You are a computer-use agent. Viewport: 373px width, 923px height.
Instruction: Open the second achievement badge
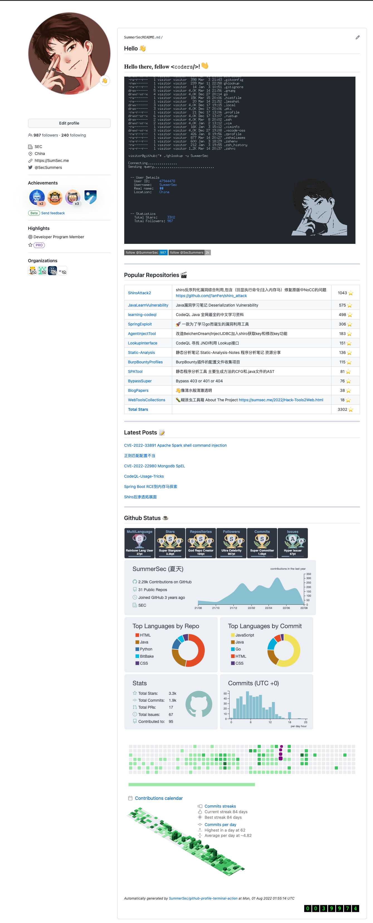point(55,197)
